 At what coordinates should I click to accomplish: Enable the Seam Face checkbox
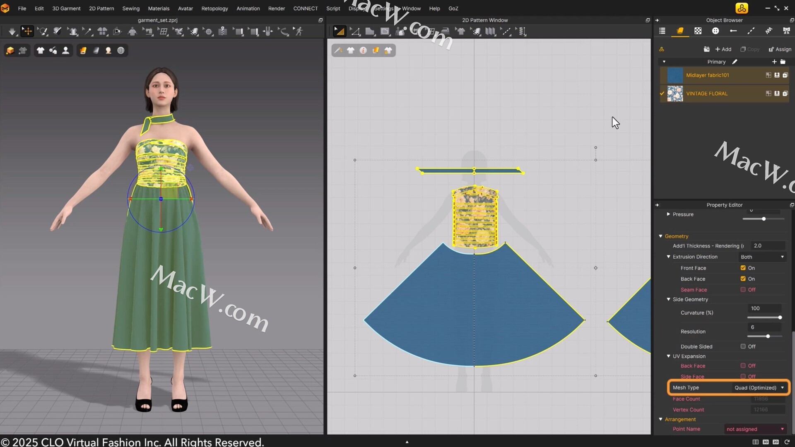[743, 290]
